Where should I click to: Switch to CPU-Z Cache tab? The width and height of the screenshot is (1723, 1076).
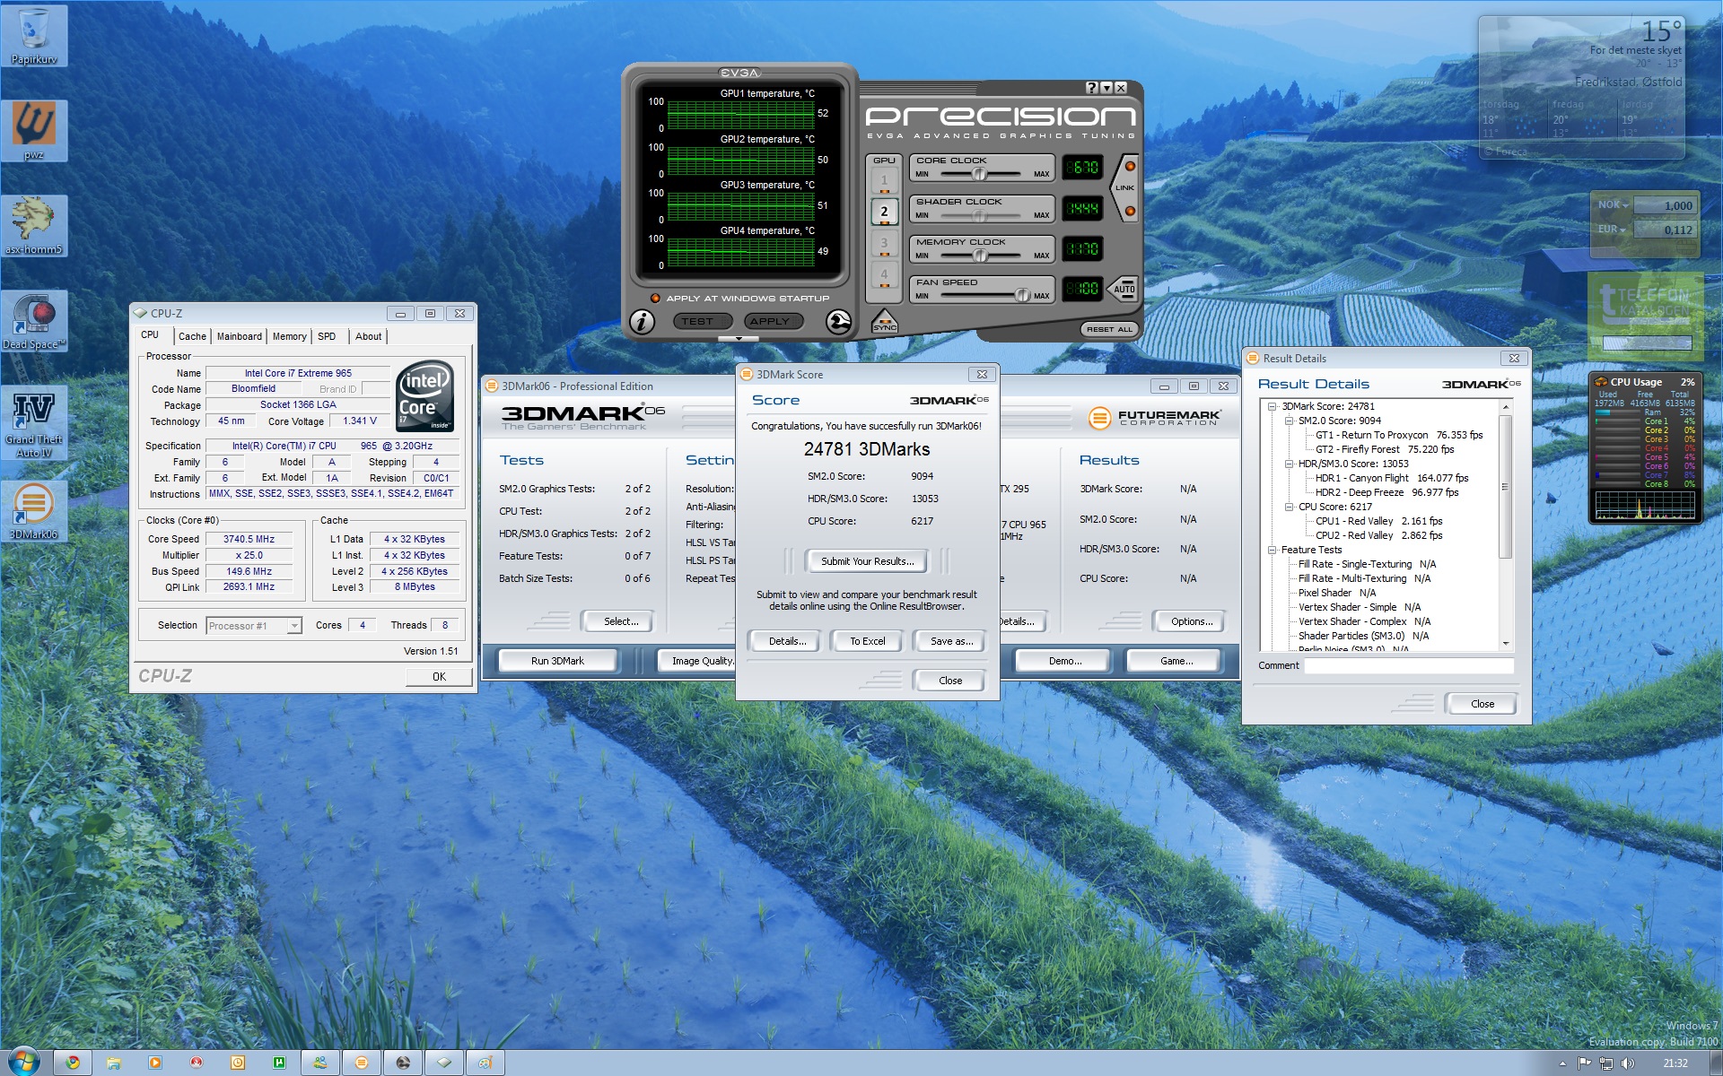coord(192,336)
